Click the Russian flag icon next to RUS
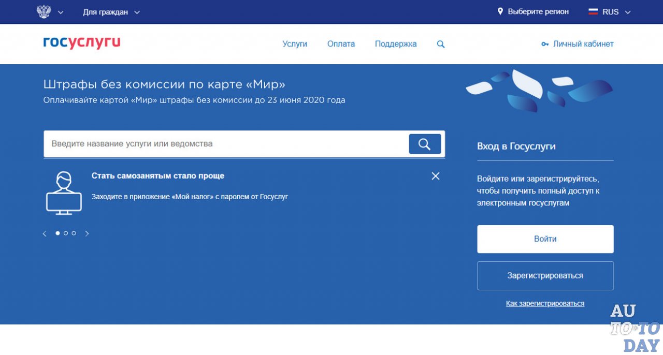 pos(592,11)
